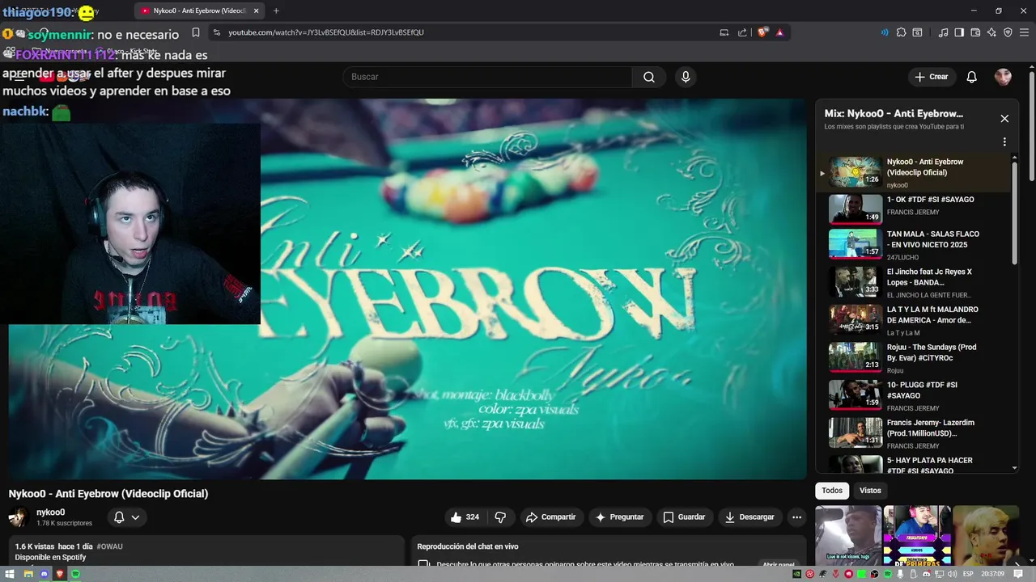This screenshot has height=582, width=1036.
Task: Open File Explorer in taskbar
Action: click(x=28, y=574)
